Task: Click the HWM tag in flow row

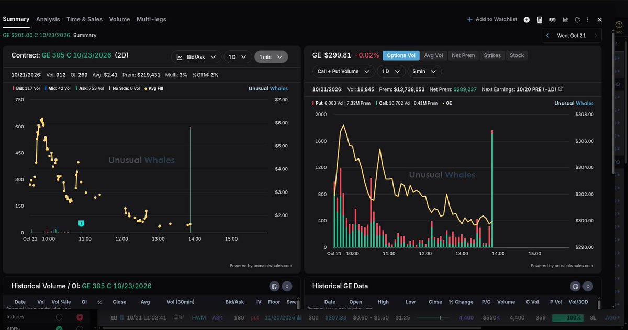Action: click(x=199, y=317)
